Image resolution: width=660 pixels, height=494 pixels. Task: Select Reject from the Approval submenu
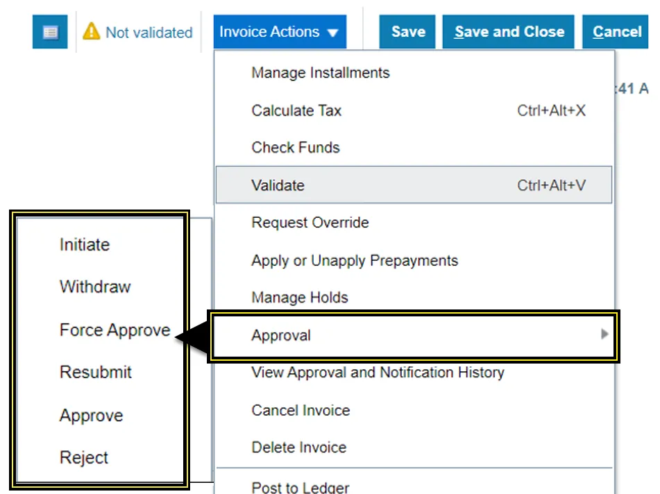(x=84, y=458)
